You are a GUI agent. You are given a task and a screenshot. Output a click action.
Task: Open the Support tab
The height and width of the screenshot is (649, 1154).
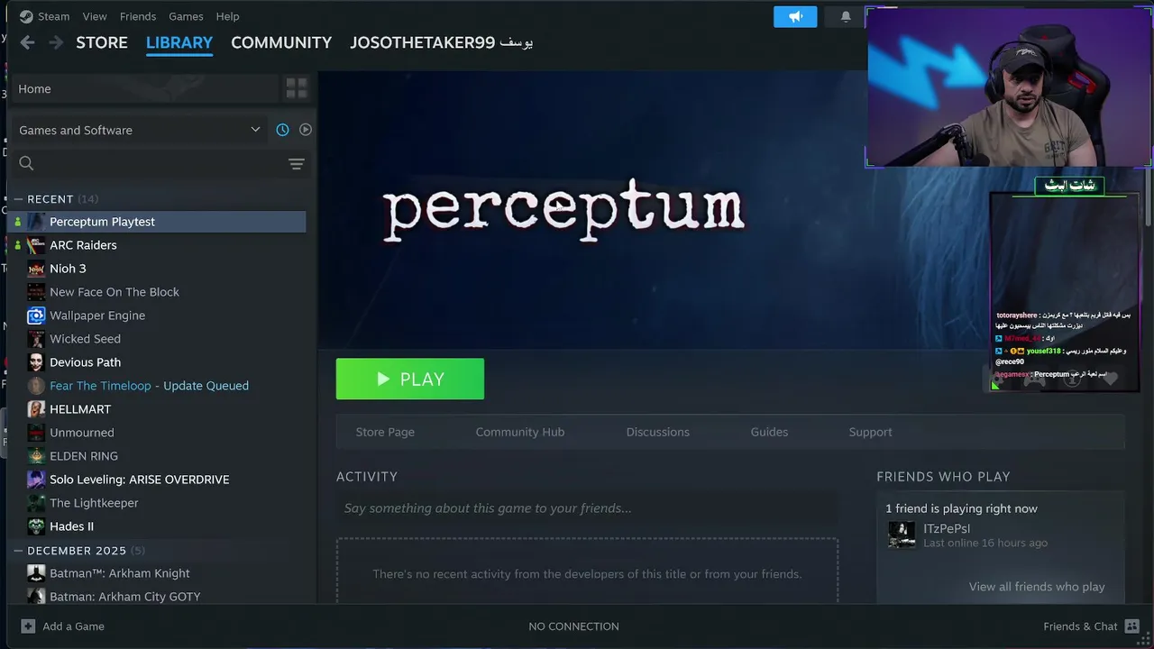click(870, 432)
